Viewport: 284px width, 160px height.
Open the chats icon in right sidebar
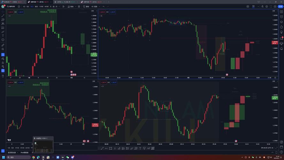coord(281,38)
